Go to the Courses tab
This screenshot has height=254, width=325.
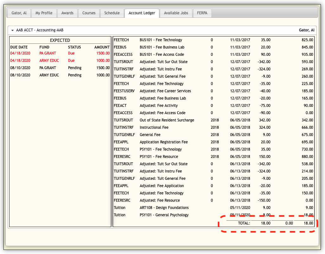[89, 13]
